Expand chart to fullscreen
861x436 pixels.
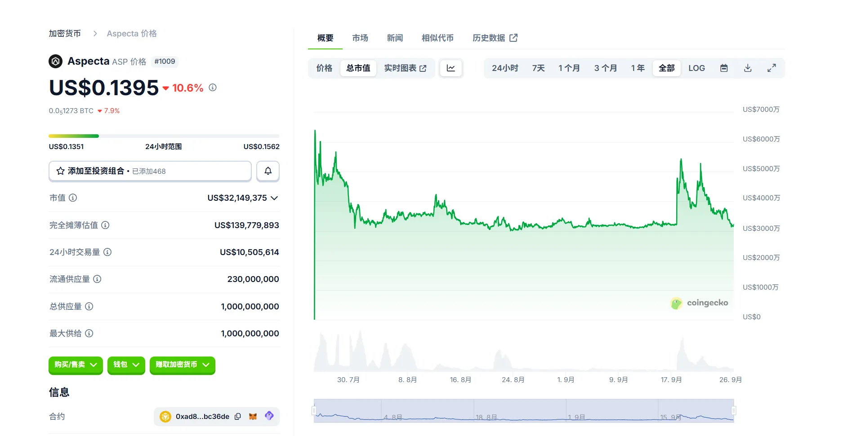[772, 68]
